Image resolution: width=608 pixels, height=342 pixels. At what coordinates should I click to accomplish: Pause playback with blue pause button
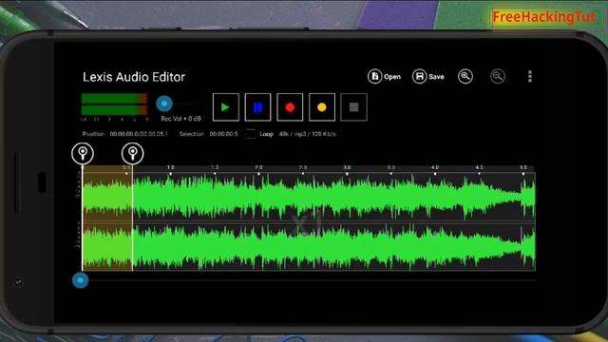(x=257, y=107)
